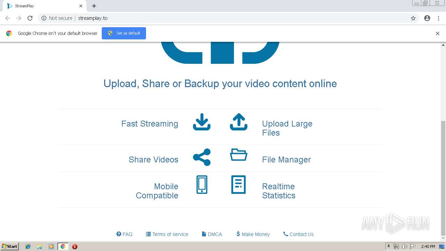Click the scrollbar down arrow
Viewport: 446px width, 251px height.
[443, 239]
